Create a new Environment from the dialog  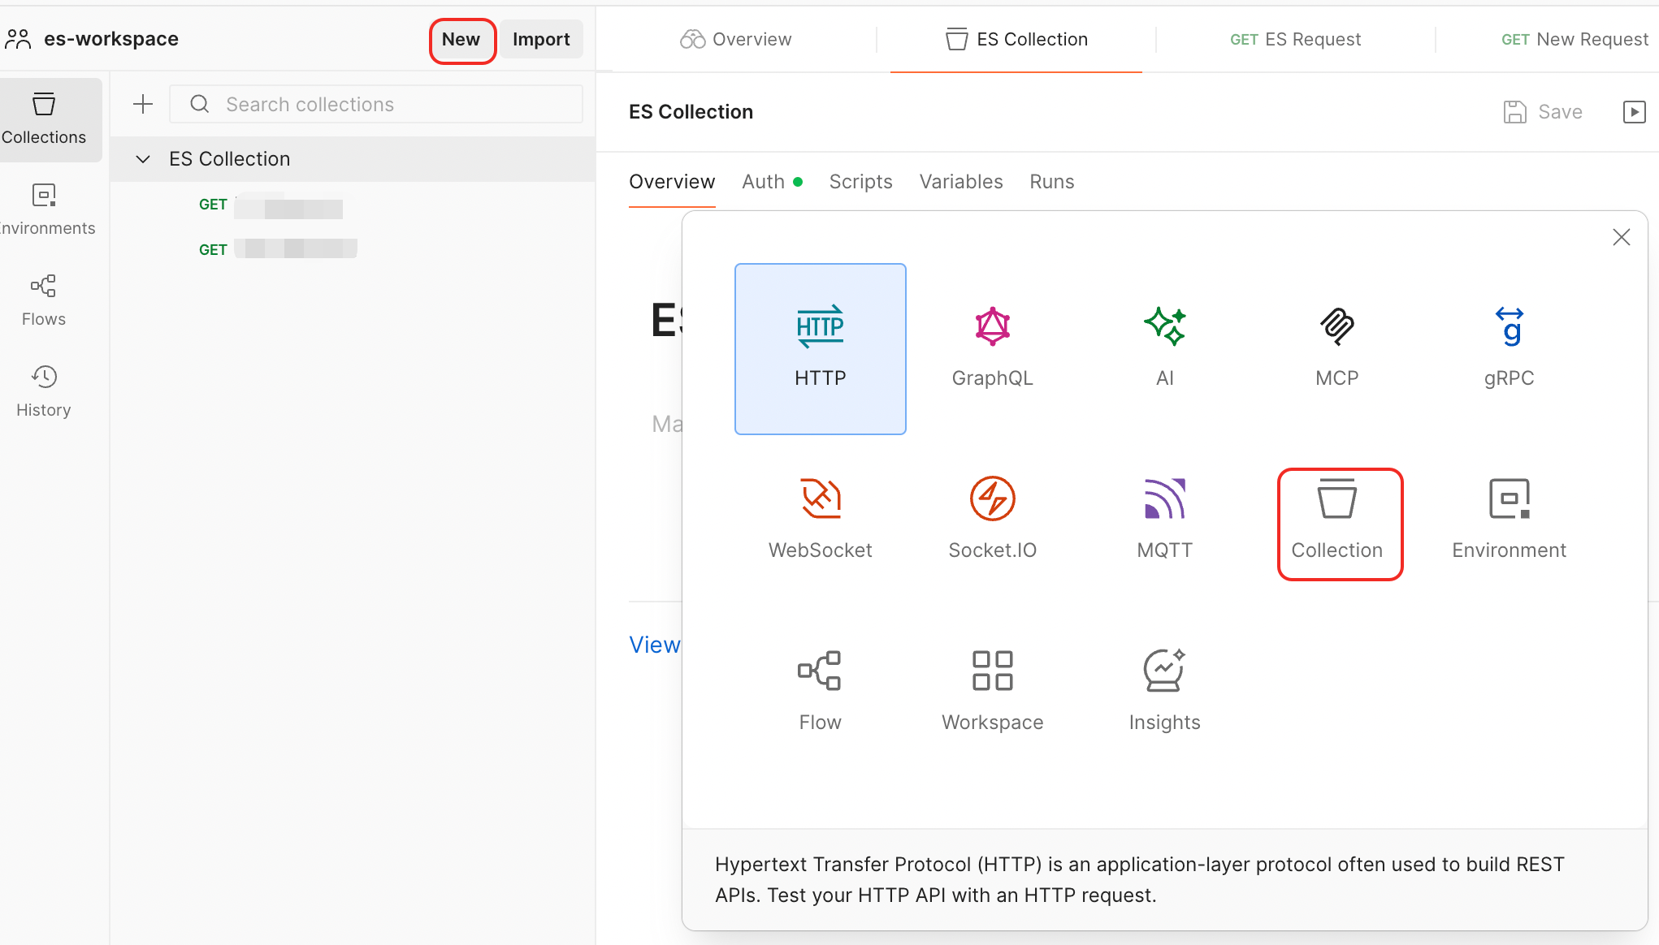(x=1510, y=521)
